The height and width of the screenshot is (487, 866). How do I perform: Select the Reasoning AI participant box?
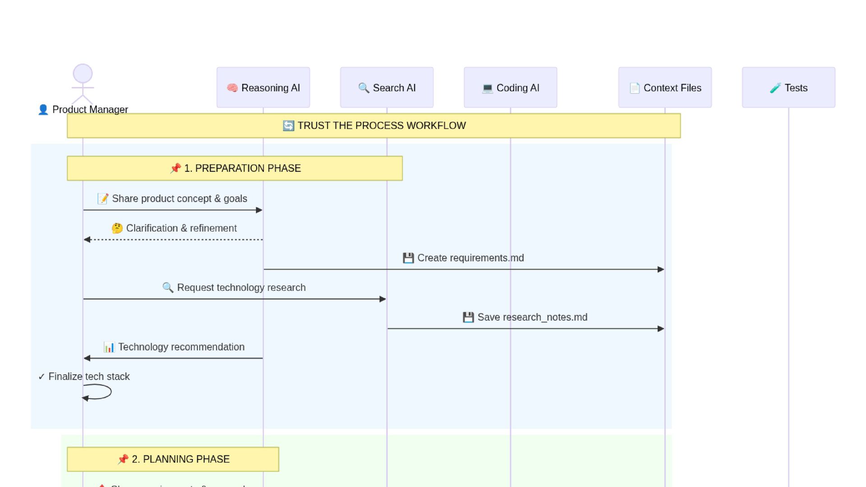[x=263, y=87]
